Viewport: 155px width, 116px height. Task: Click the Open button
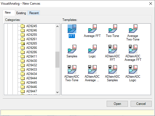[117, 104]
